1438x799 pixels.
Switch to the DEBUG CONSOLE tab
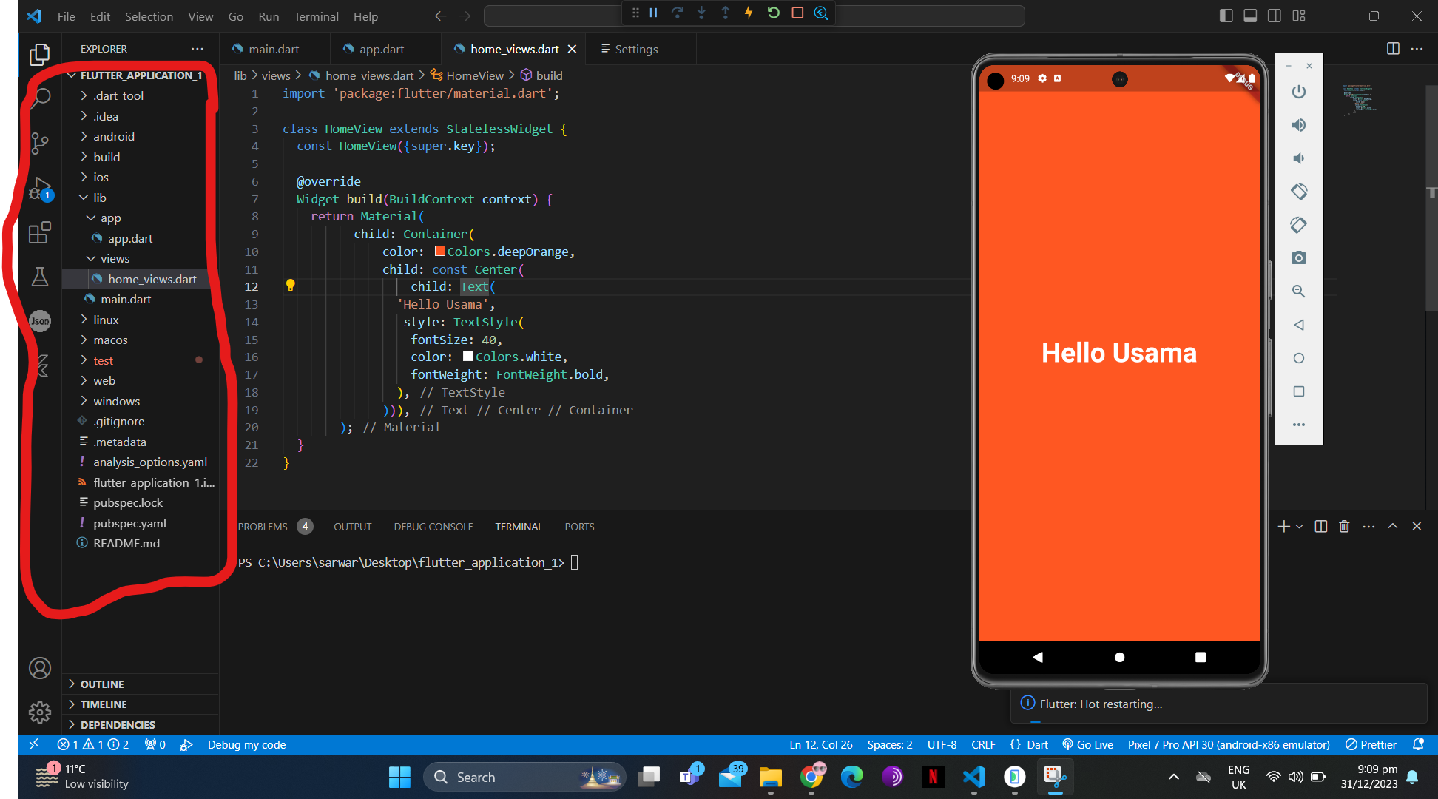(x=433, y=527)
